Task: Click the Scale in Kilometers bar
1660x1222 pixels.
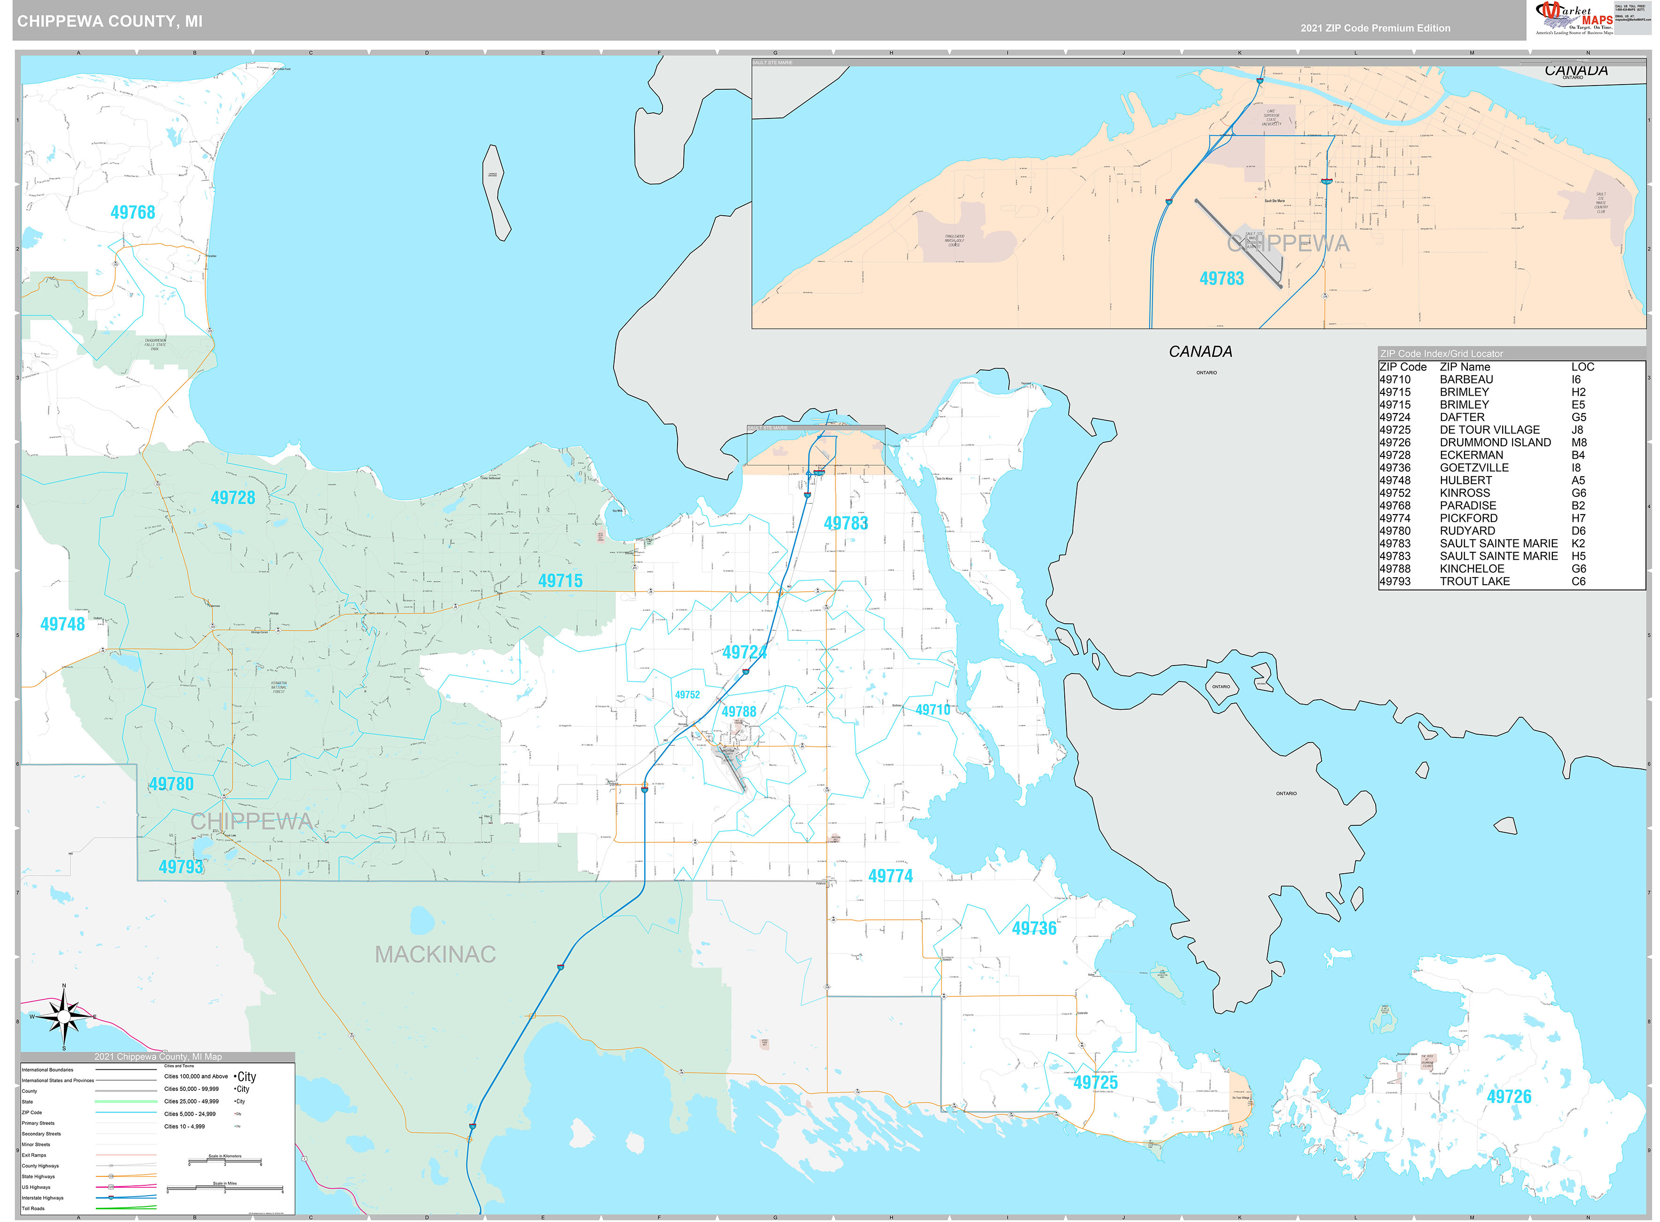Action: coord(224,1161)
